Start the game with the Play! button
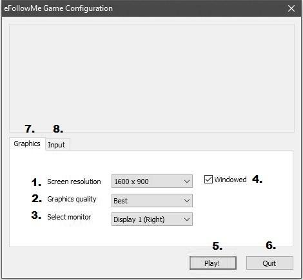The image size is (303, 280). [x=213, y=263]
